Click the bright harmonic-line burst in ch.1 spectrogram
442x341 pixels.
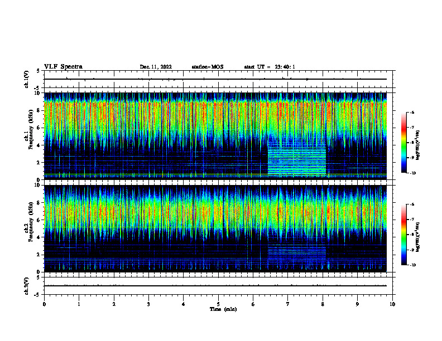point(296,160)
